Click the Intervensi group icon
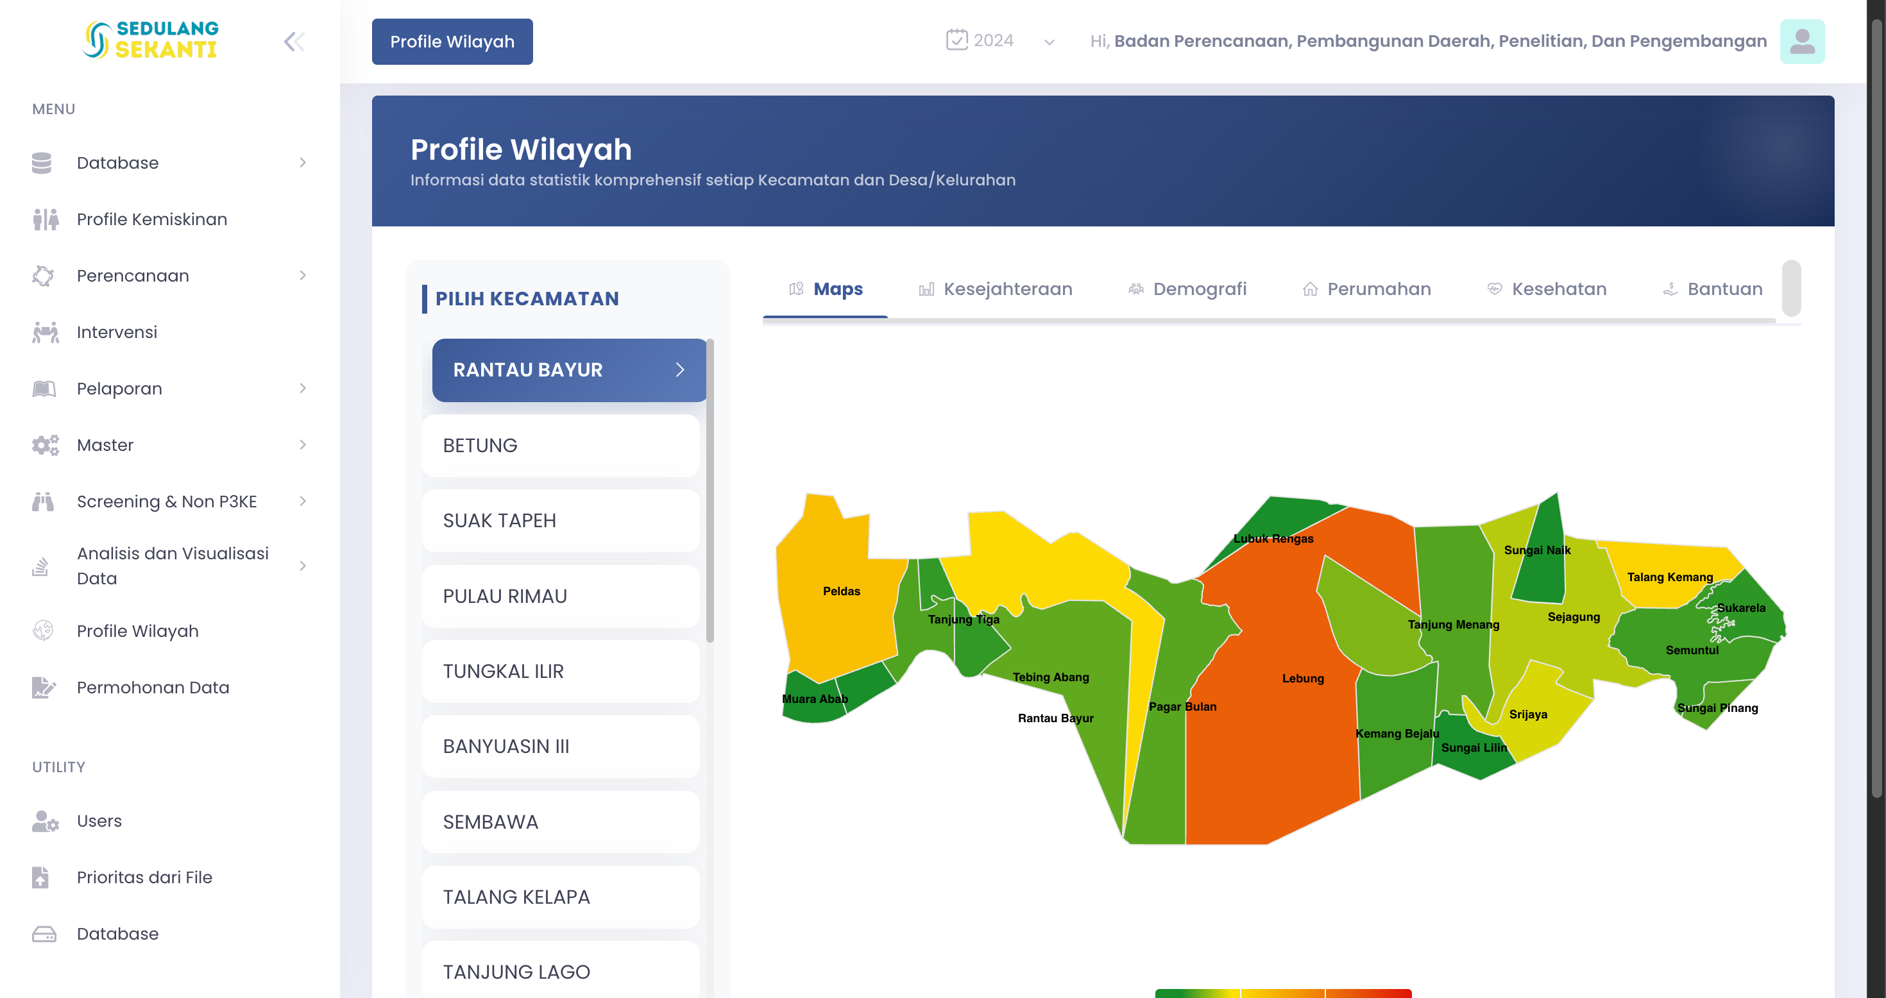This screenshot has height=998, width=1886. pos(45,332)
